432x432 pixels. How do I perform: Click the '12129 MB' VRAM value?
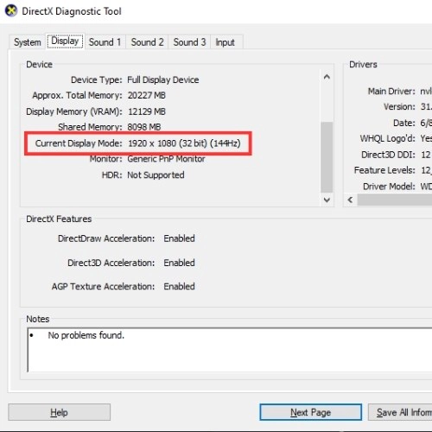click(x=147, y=111)
